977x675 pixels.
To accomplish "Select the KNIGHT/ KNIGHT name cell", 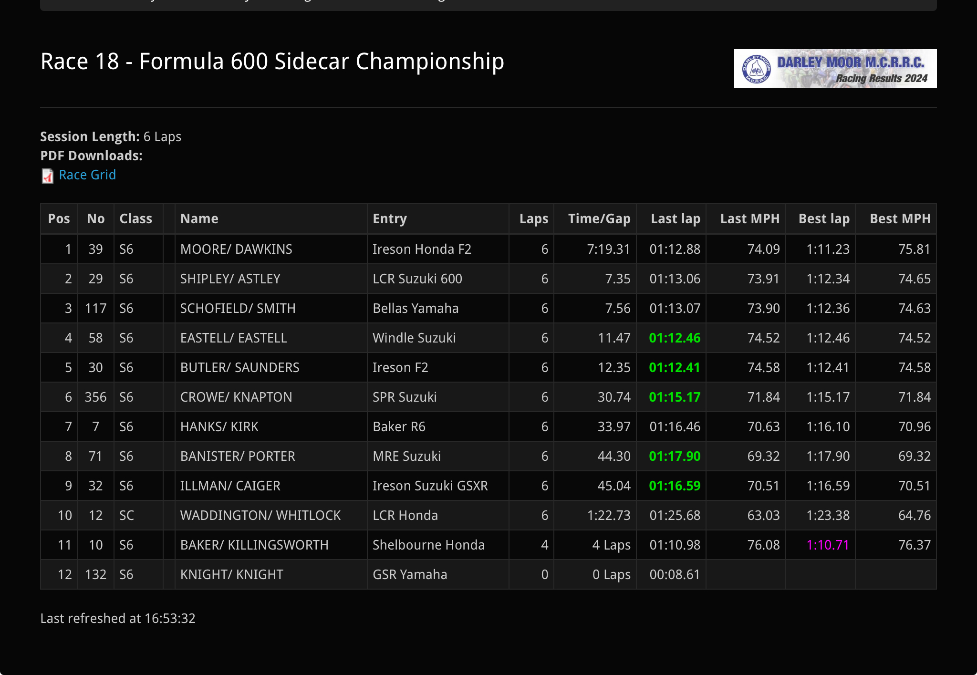I will (271, 574).
